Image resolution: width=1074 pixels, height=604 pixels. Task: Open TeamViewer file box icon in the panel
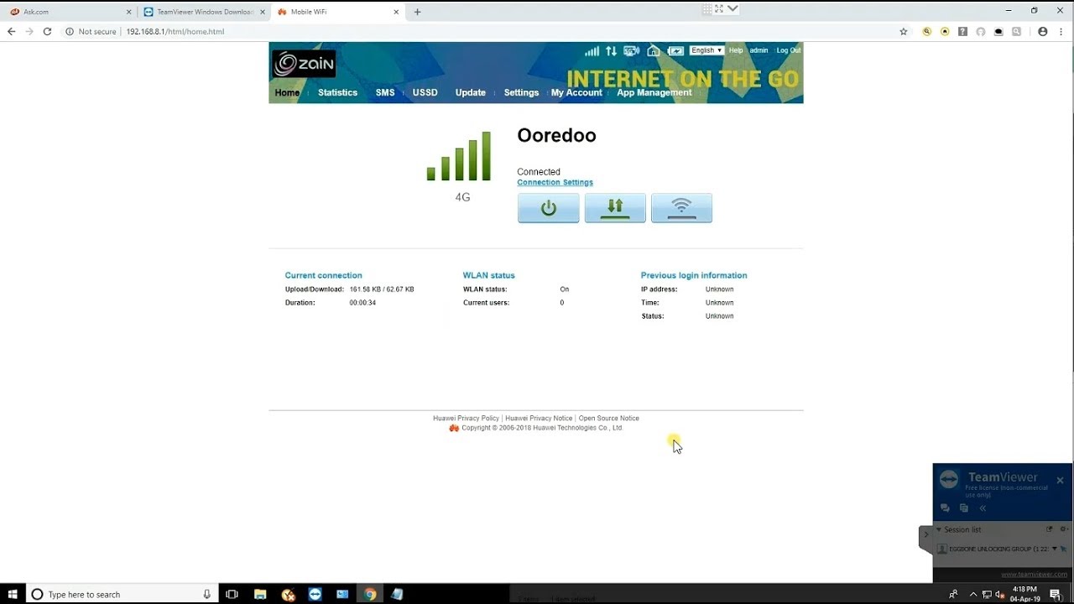click(963, 508)
